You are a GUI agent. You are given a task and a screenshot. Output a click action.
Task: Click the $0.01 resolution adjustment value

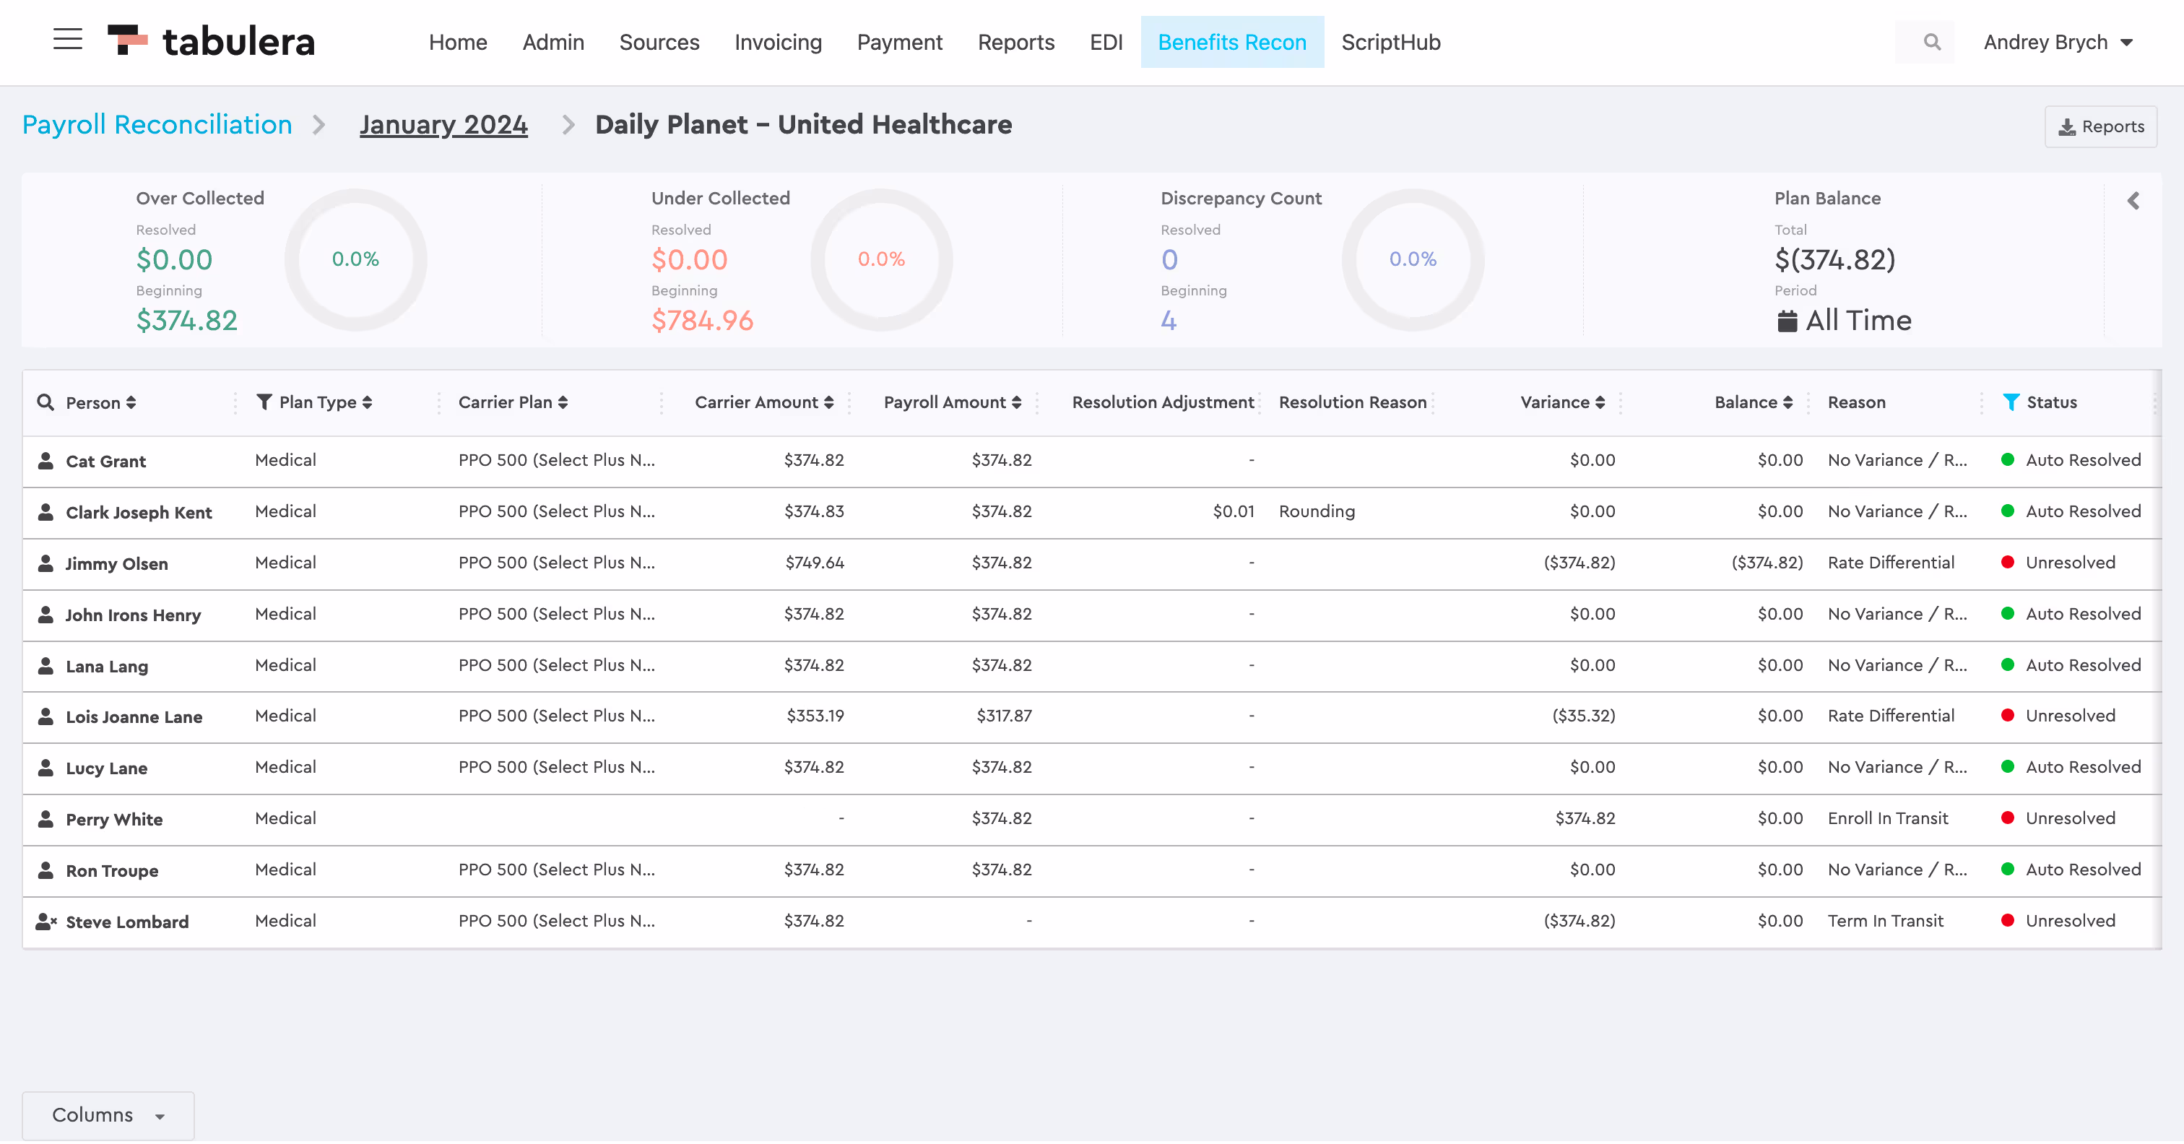1233,511
